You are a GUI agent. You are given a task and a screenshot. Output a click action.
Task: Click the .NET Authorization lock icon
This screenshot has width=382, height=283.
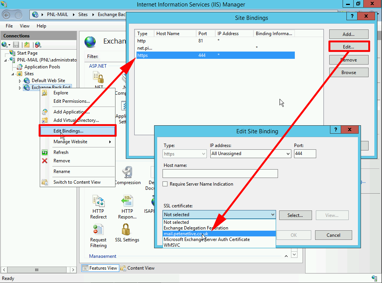coord(98,78)
